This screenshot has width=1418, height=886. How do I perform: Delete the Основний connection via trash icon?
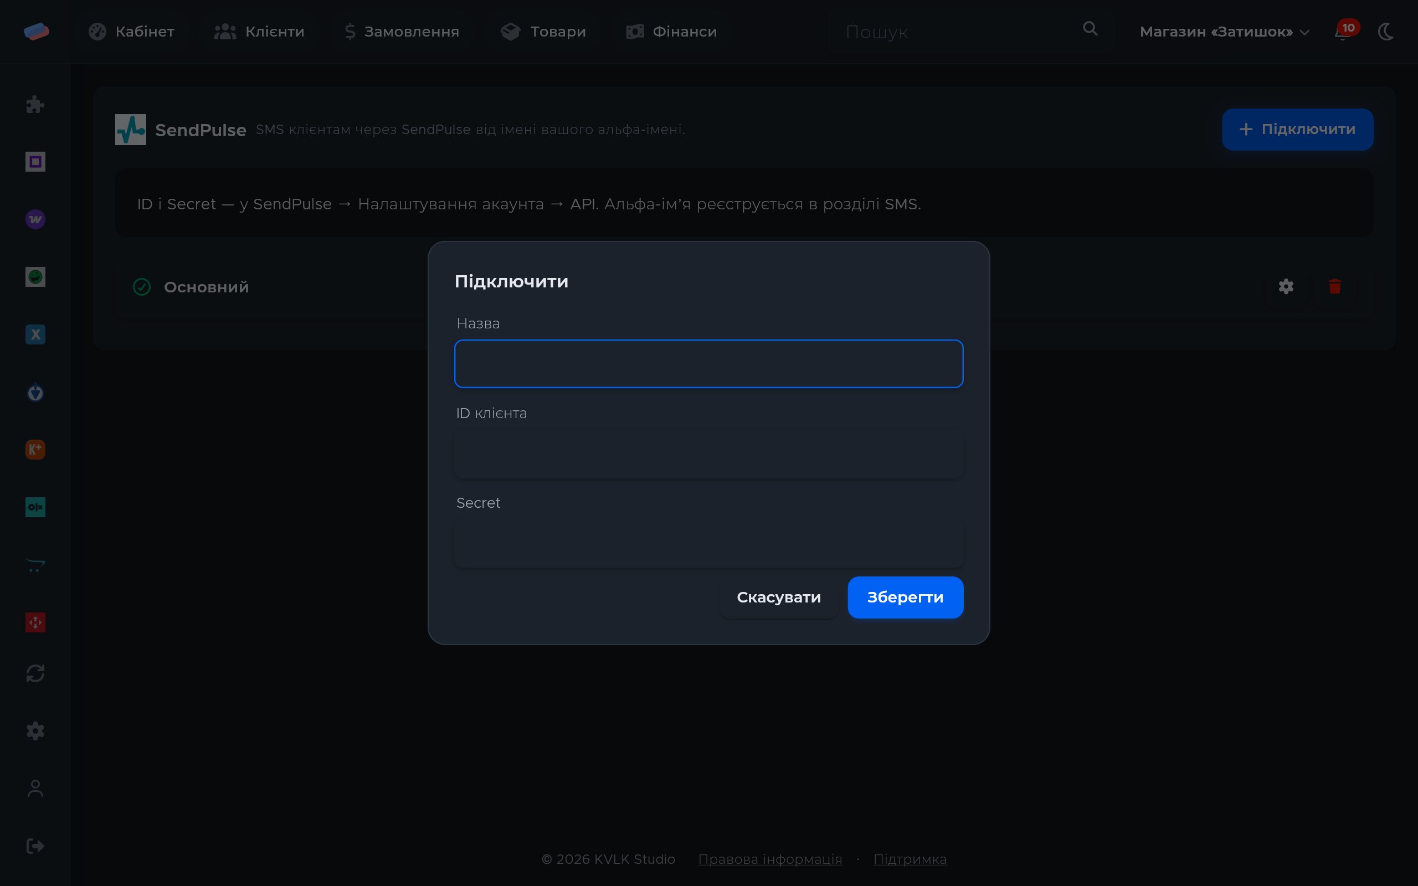click(1335, 286)
